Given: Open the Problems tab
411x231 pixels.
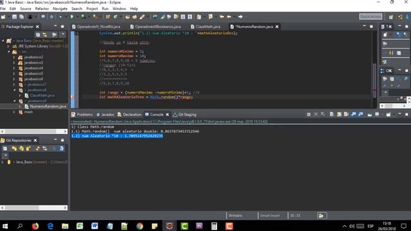Looking at the screenshot, I should 82,114.
